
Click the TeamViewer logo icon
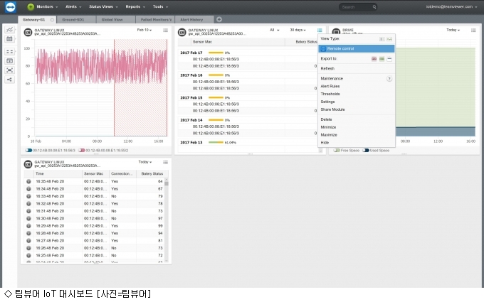point(11,7)
